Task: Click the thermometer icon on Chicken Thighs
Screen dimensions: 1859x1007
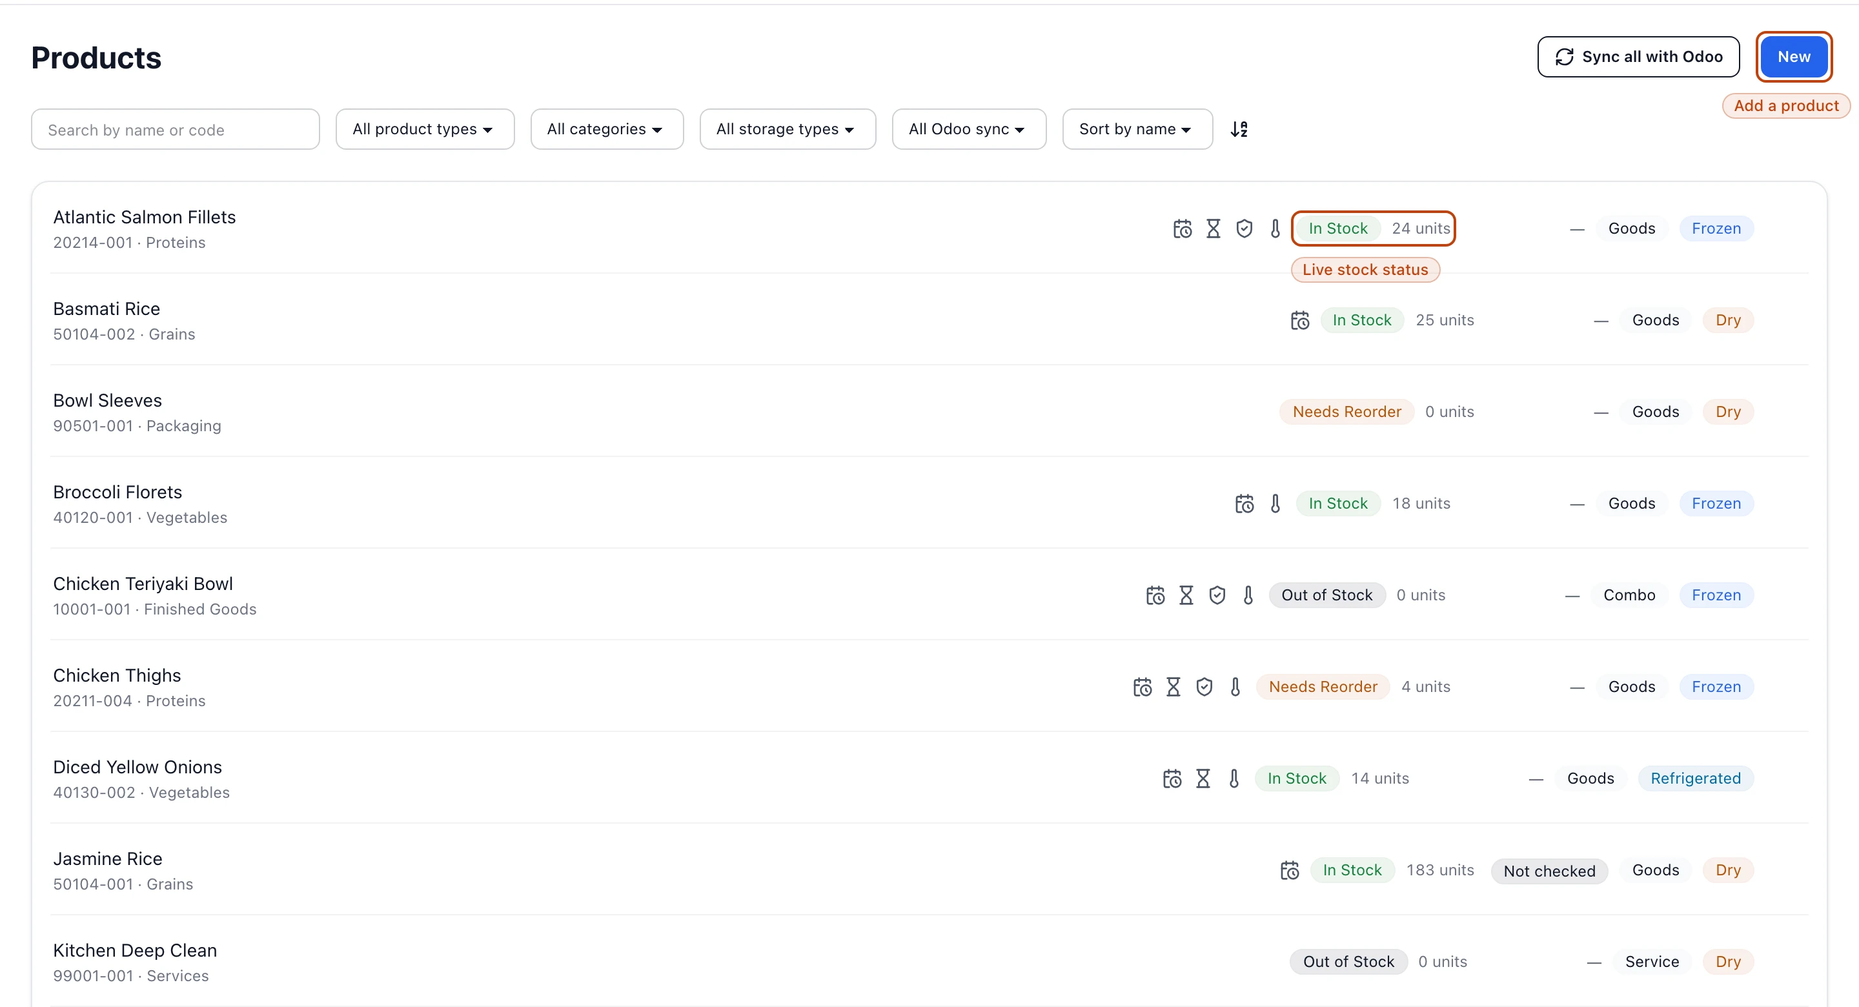Action: 1235,687
